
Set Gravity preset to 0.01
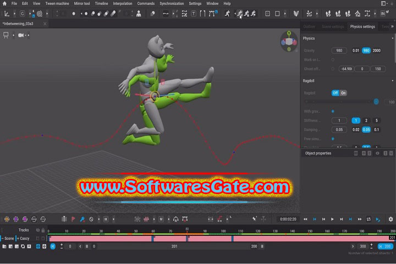tap(356, 51)
